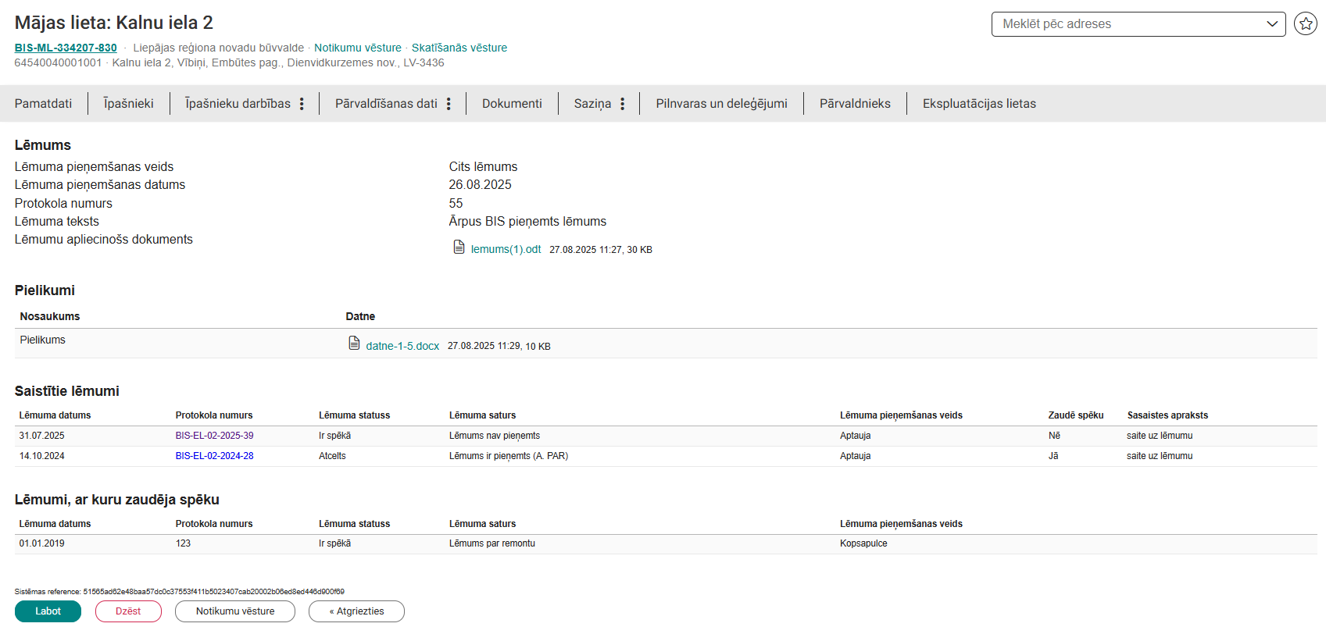Image resolution: width=1326 pixels, height=634 pixels.
Task: Click saite uz lēmumu in the 14.10.2024 row
Action: pyautogui.click(x=1159, y=456)
